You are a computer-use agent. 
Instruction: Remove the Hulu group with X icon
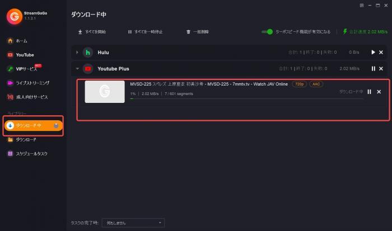381,52
